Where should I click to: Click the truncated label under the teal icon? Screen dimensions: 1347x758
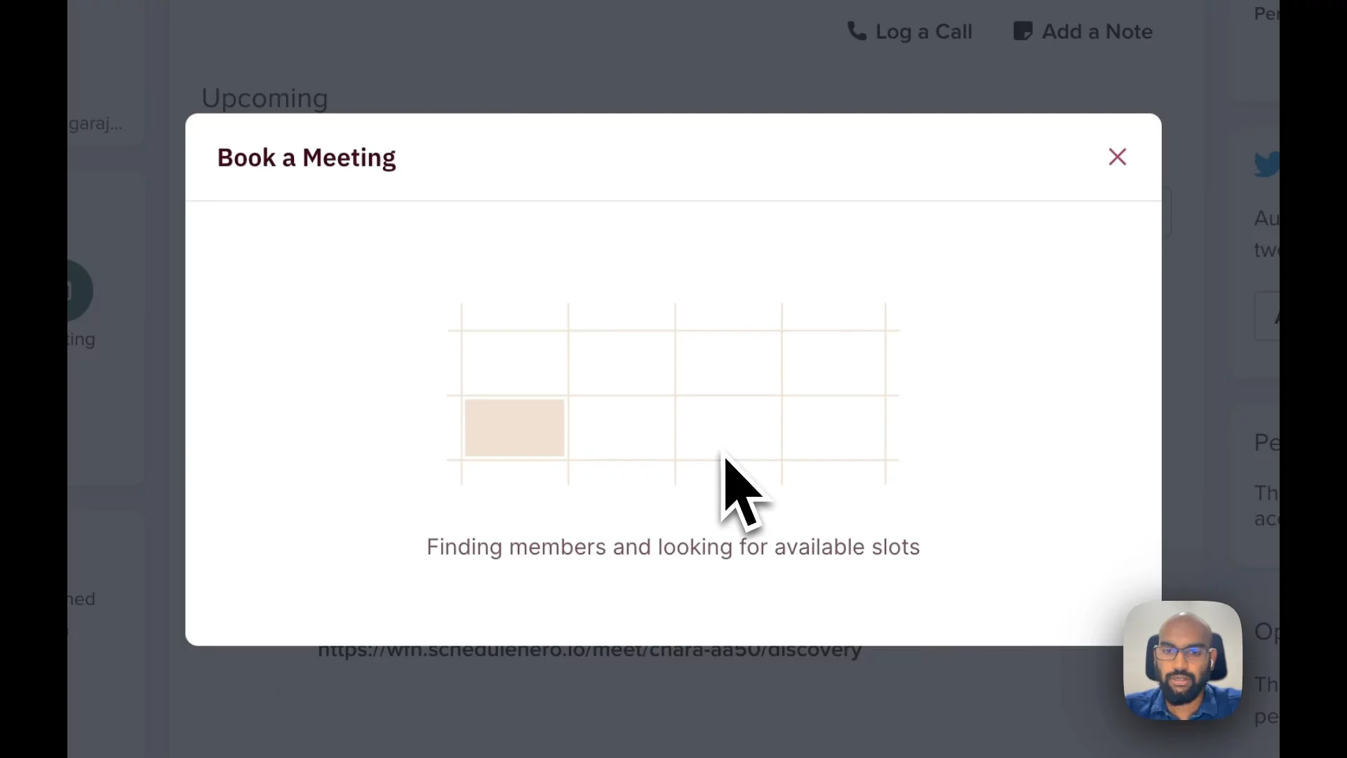point(81,340)
